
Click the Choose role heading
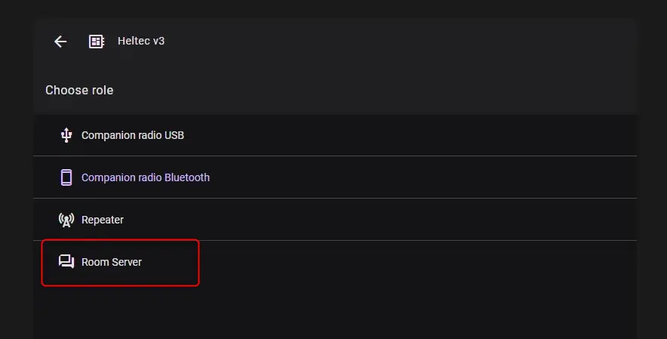click(79, 91)
